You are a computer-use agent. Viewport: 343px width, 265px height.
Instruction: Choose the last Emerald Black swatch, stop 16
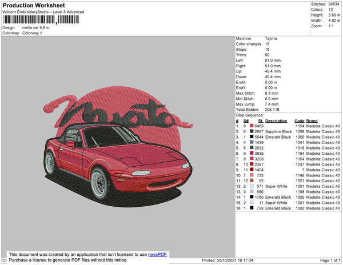(251, 208)
